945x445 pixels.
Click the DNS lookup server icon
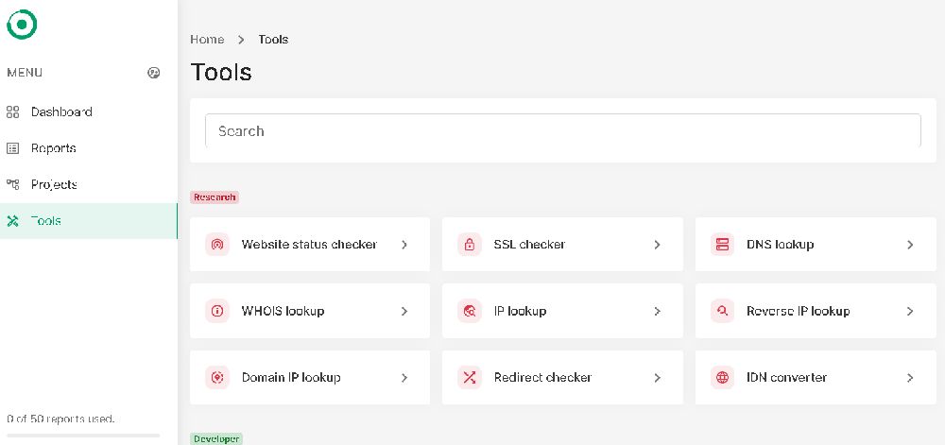tap(723, 245)
